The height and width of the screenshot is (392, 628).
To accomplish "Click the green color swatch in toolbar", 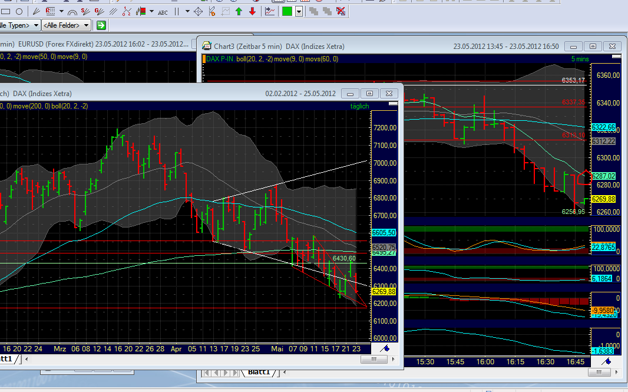I will (x=288, y=11).
